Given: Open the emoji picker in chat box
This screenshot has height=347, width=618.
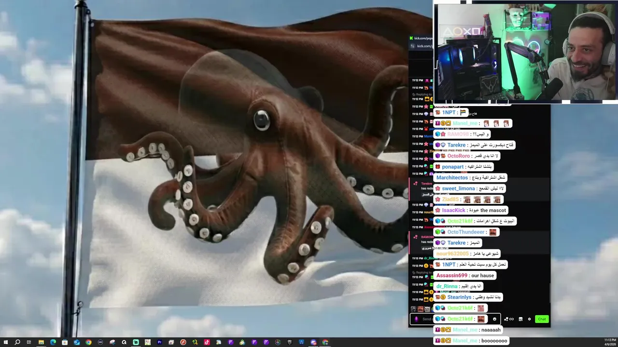Looking at the screenshot, I should pyautogui.click(x=494, y=319).
